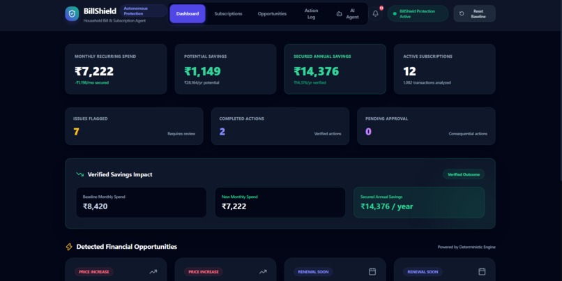Click the active subscriptions count 12
This screenshot has height=281, width=562.
410,71
